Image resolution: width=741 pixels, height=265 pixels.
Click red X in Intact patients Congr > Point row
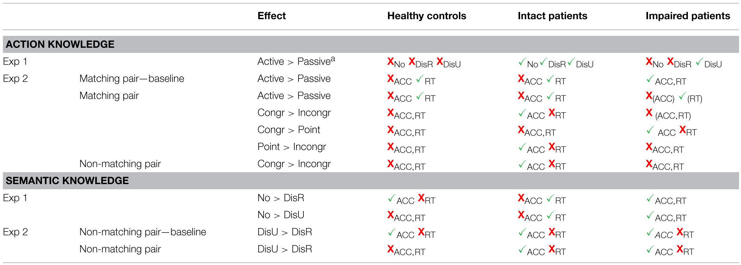pyautogui.click(x=521, y=130)
